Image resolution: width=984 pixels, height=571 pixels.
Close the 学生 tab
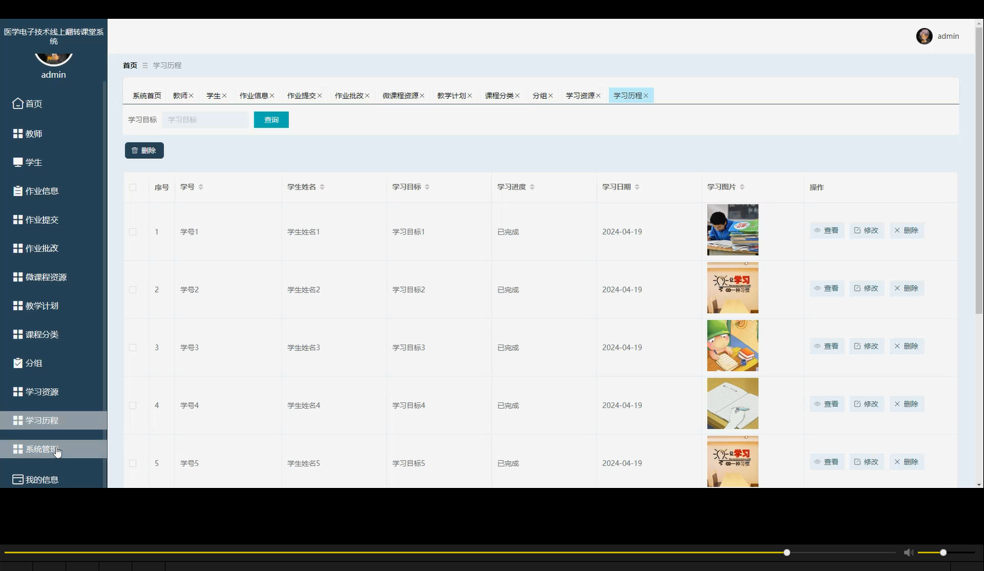click(x=224, y=95)
